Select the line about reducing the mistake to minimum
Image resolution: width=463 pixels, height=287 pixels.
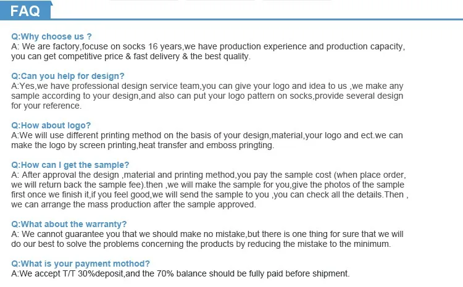(201, 244)
